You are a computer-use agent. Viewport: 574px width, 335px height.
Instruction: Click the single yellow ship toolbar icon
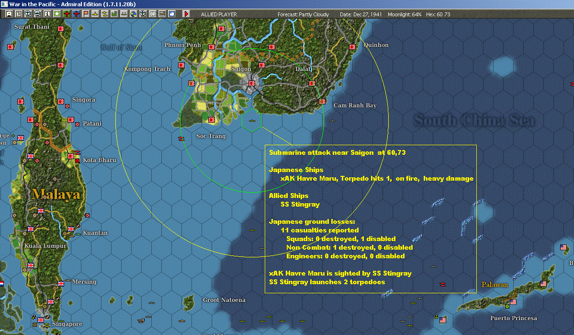pos(95,14)
